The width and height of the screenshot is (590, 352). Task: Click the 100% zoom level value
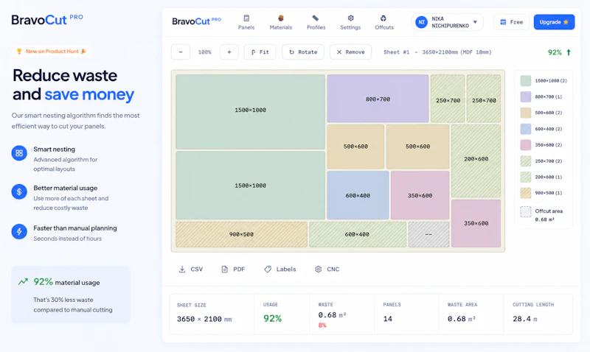(x=205, y=52)
